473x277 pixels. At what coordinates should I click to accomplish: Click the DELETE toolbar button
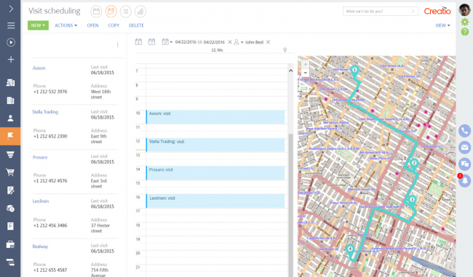coord(136,25)
